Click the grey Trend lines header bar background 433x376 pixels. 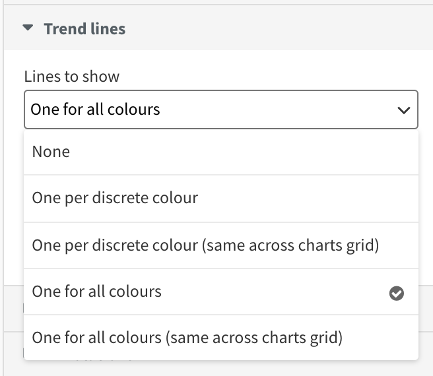point(276,28)
